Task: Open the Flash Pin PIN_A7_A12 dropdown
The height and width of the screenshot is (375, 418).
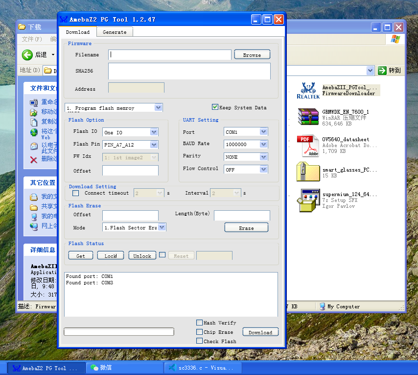Action: click(154, 145)
